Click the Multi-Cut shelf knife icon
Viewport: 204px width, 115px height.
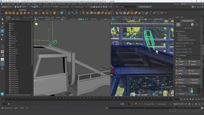(154, 13)
